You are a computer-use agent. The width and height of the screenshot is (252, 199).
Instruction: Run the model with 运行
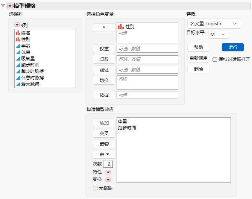[233, 47]
